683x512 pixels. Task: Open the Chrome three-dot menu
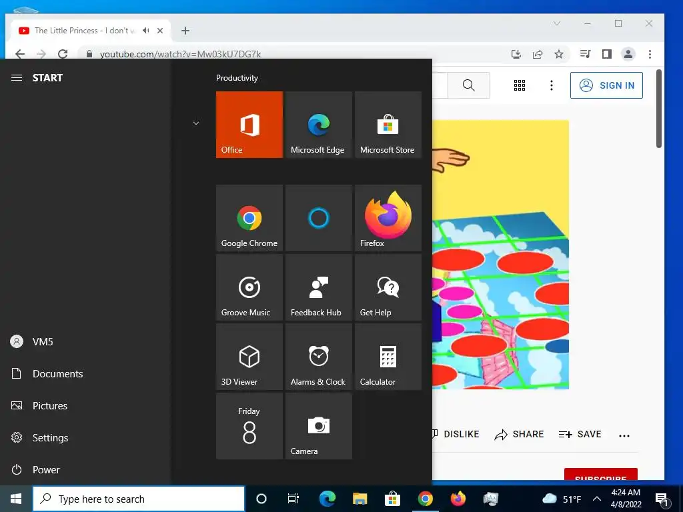click(x=650, y=54)
